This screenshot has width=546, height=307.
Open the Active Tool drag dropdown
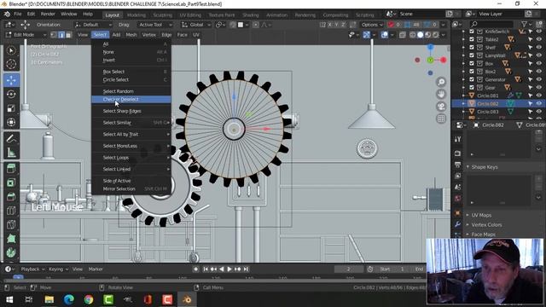155,25
